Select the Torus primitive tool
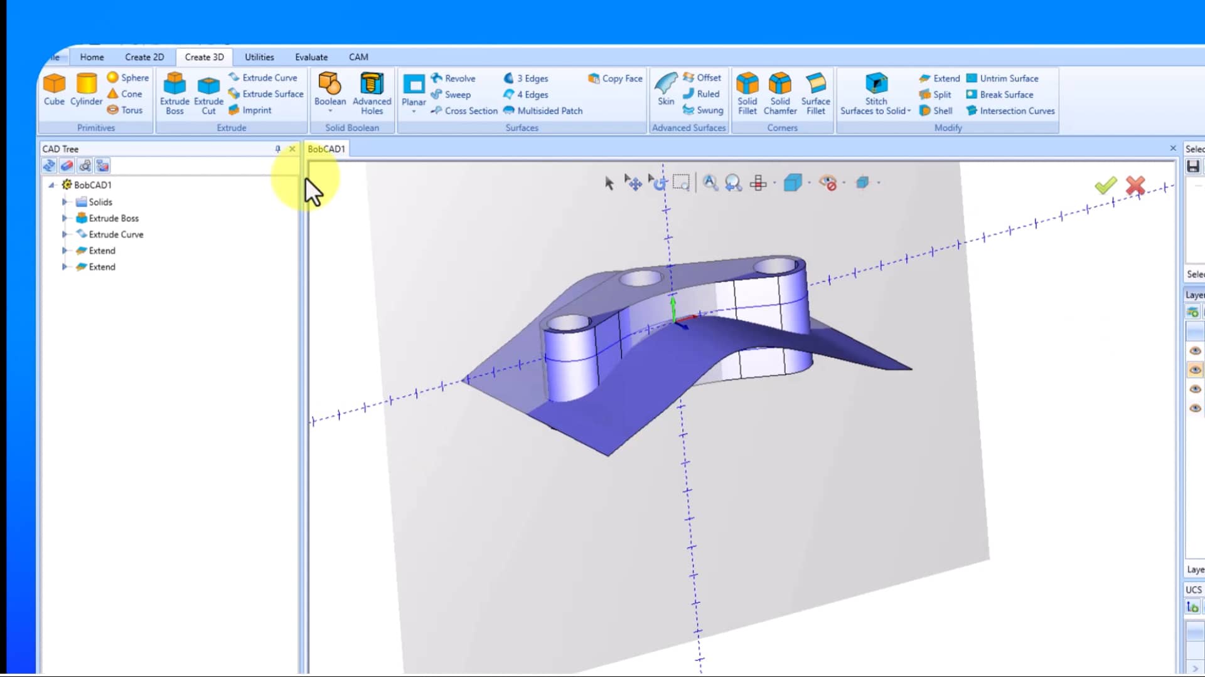Image resolution: width=1205 pixels, height=677 pixels. (125, 110)
